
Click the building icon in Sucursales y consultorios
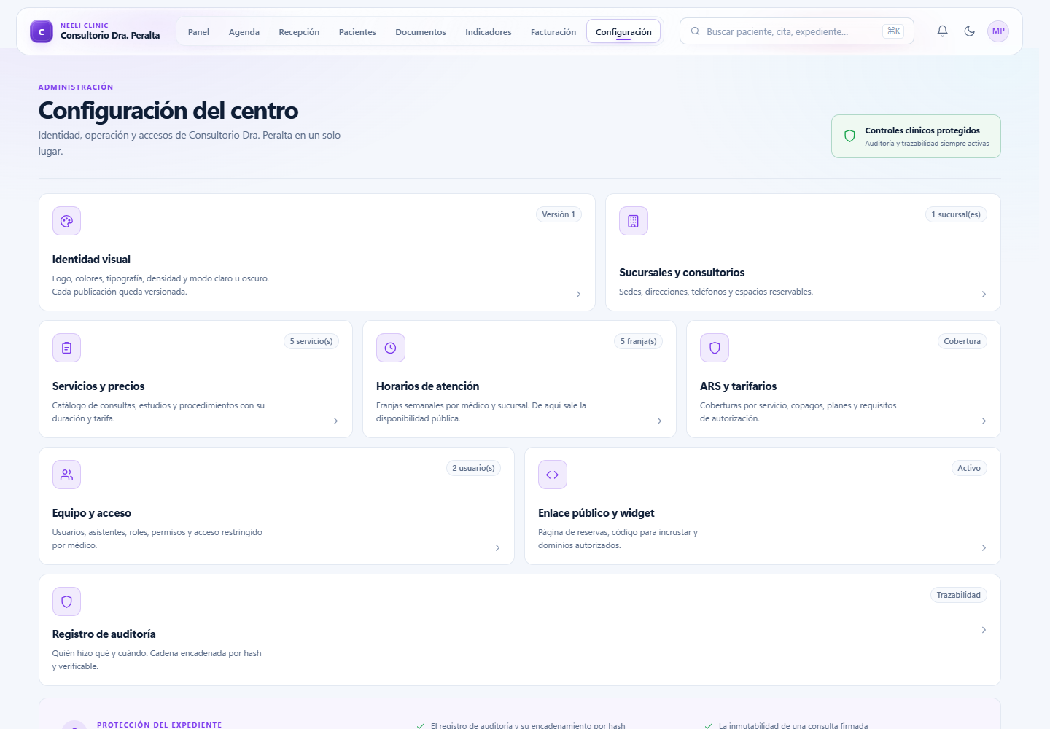[x=633, y=221]
